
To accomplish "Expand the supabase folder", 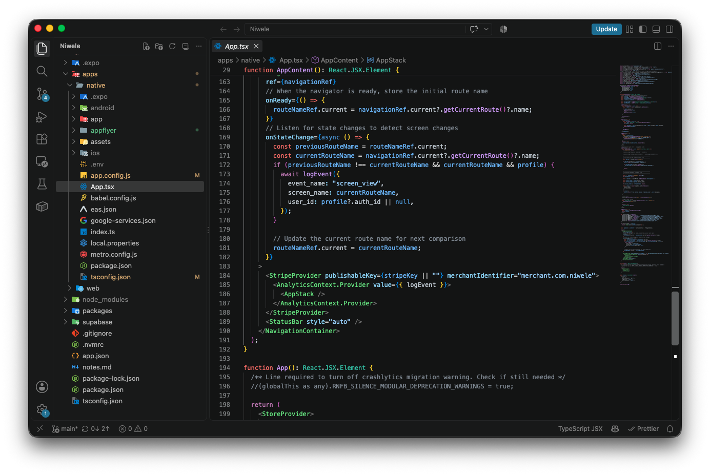I will (x=66, y=322).
